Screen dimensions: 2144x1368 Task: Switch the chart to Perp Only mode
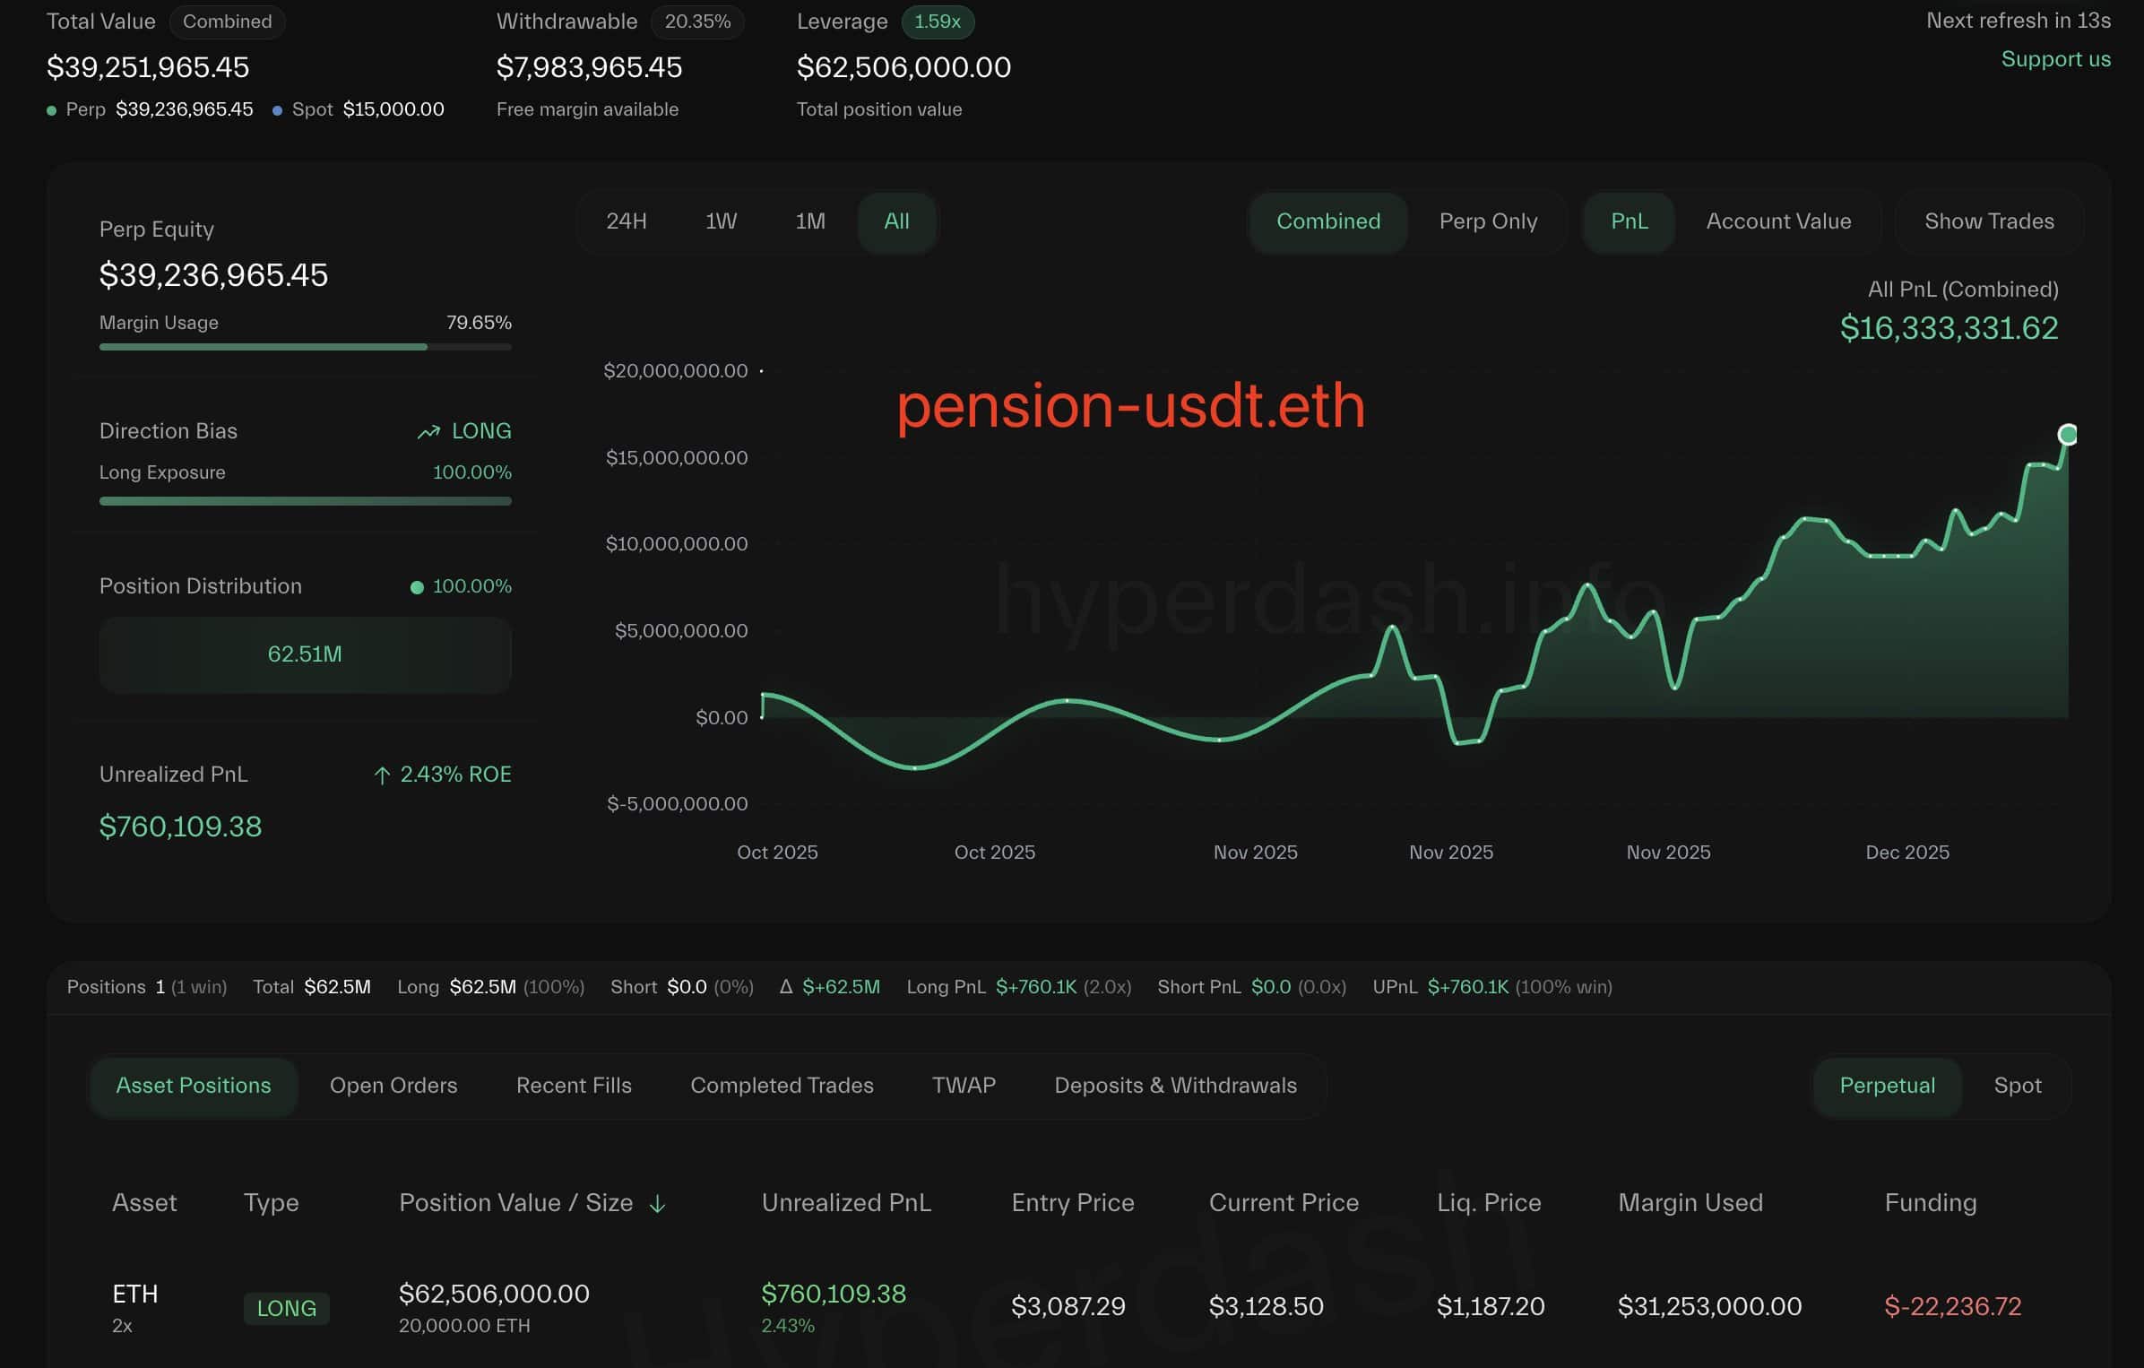(x=1488, y=221)
